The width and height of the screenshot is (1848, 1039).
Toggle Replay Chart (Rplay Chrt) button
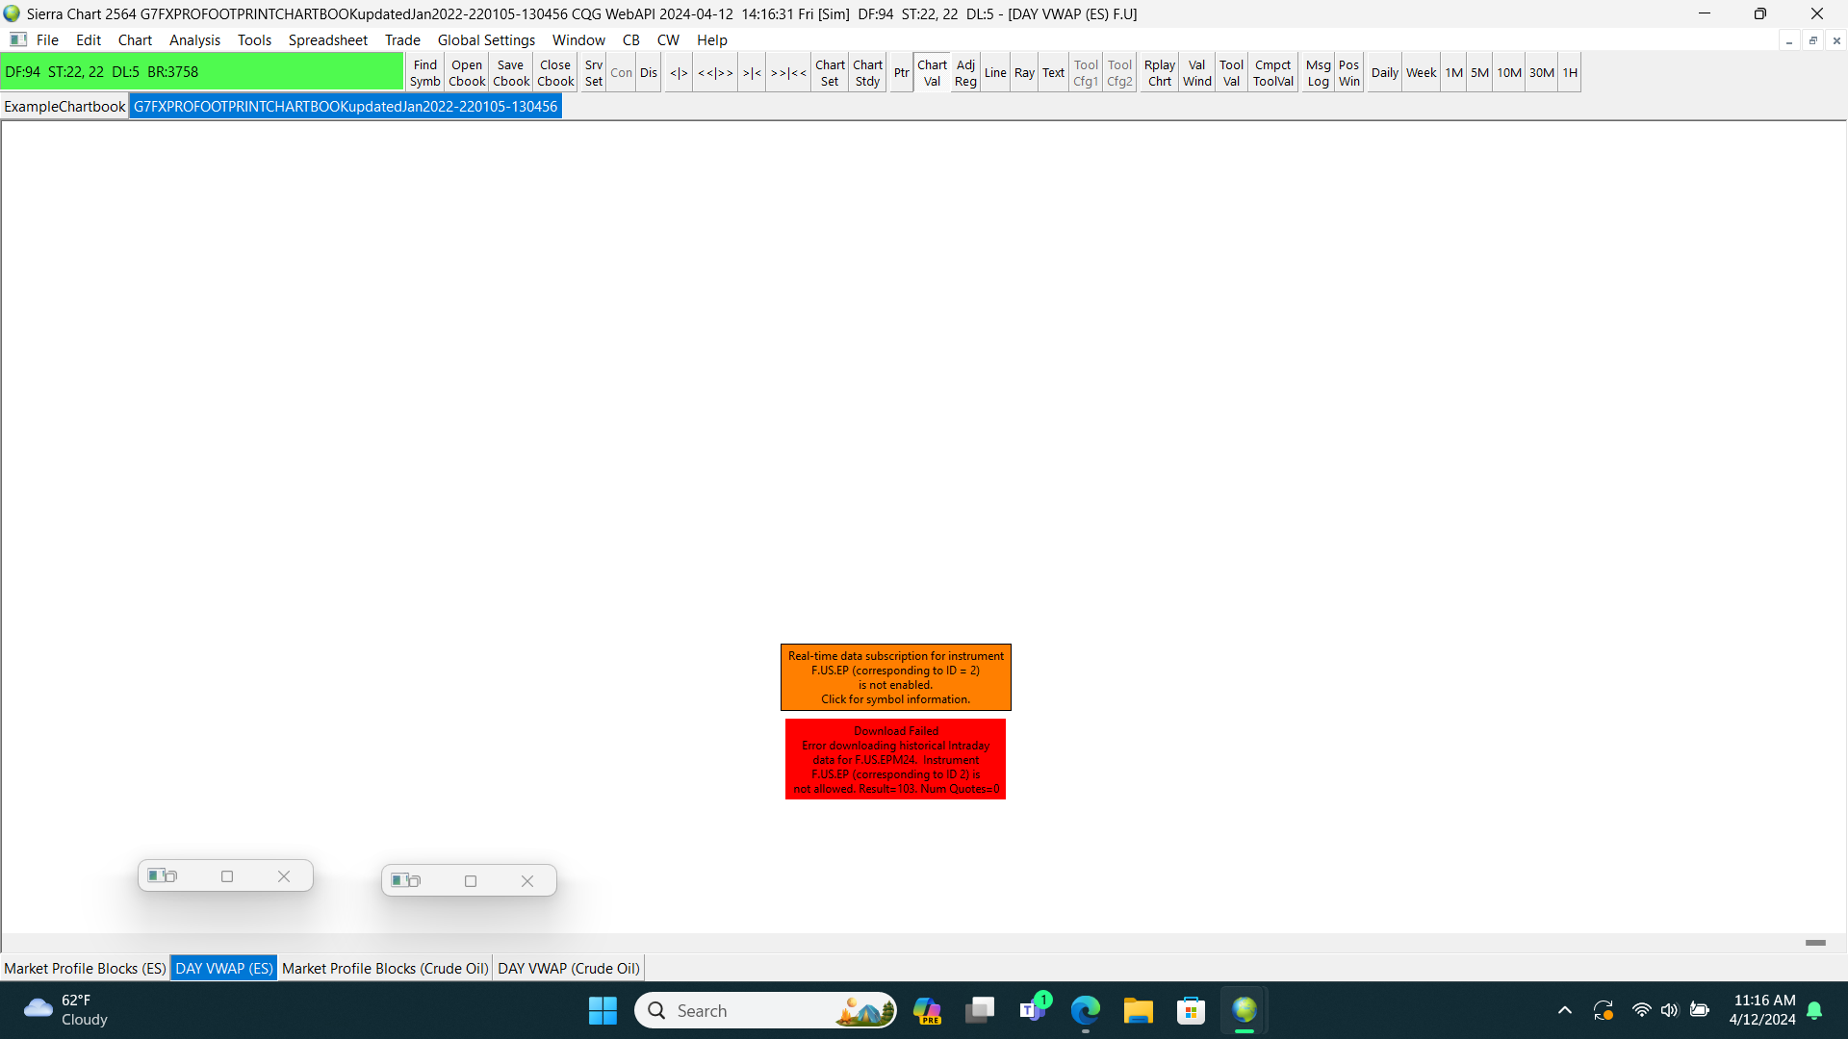pos(1160,73)
